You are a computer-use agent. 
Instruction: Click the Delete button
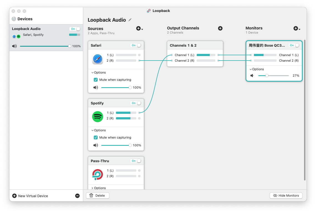pyautogui.click(x=97, y=196)
